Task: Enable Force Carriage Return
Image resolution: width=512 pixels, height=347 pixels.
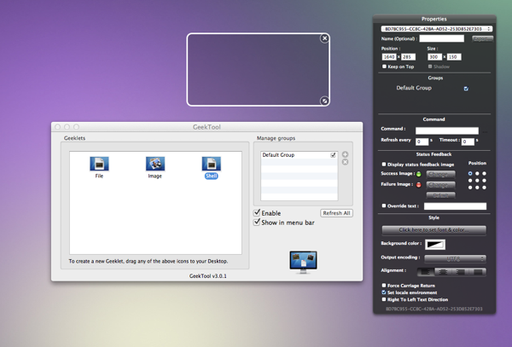Action: [x=384, y=286]
